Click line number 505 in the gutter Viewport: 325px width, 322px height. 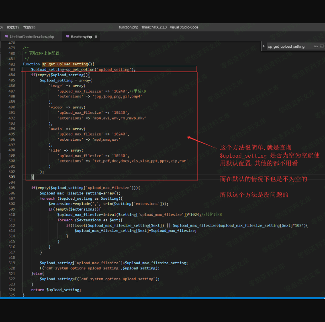(11, 188)
